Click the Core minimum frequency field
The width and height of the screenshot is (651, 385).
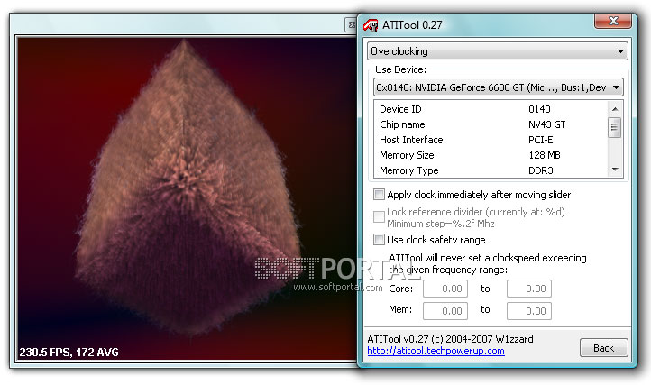click(445, 289)
